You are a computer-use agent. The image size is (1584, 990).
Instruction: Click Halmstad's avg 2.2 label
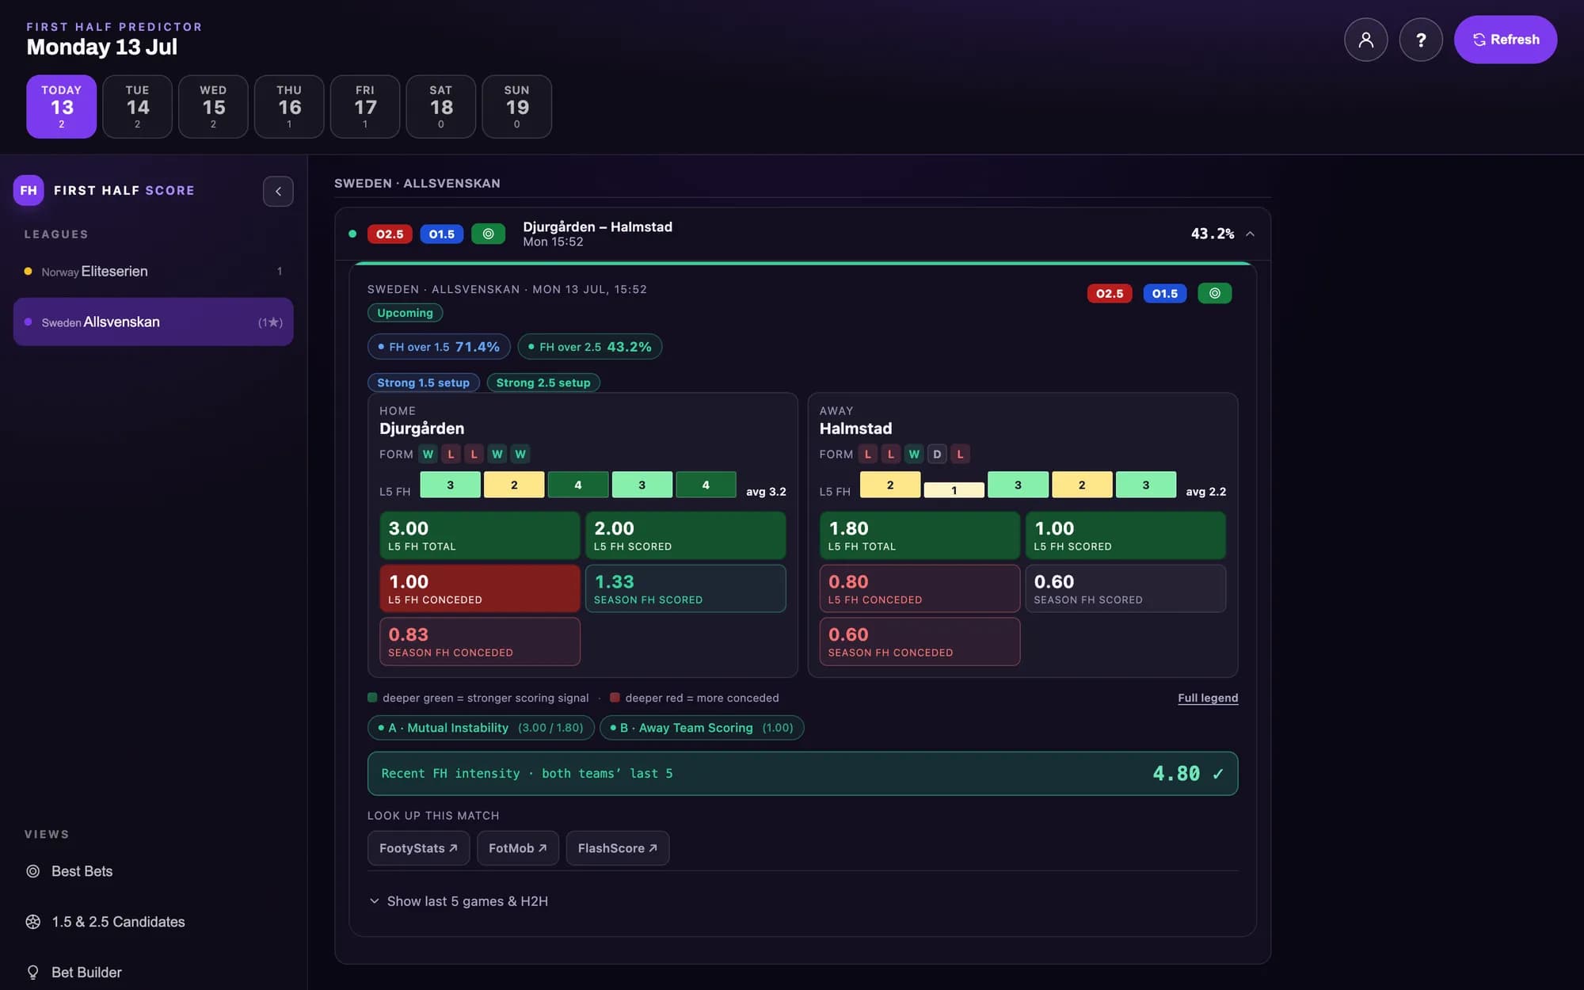click(1205, 492)
